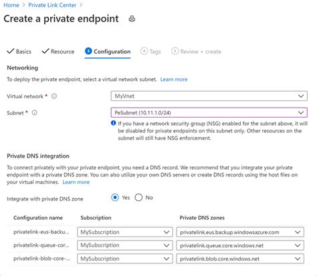Click Private Link Center breadcrumb link

coord(52,5)
